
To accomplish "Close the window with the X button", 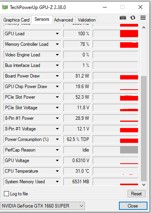I will point(140,7).
